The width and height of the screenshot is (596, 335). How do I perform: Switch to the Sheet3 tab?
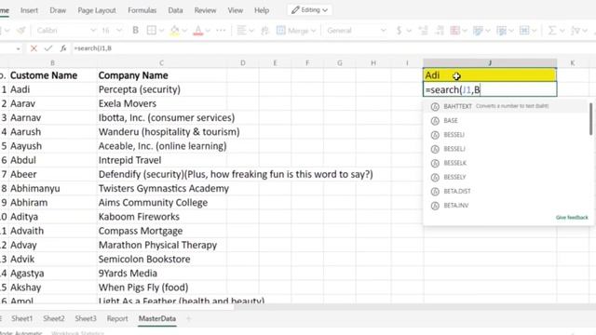[x=86, y=318]
